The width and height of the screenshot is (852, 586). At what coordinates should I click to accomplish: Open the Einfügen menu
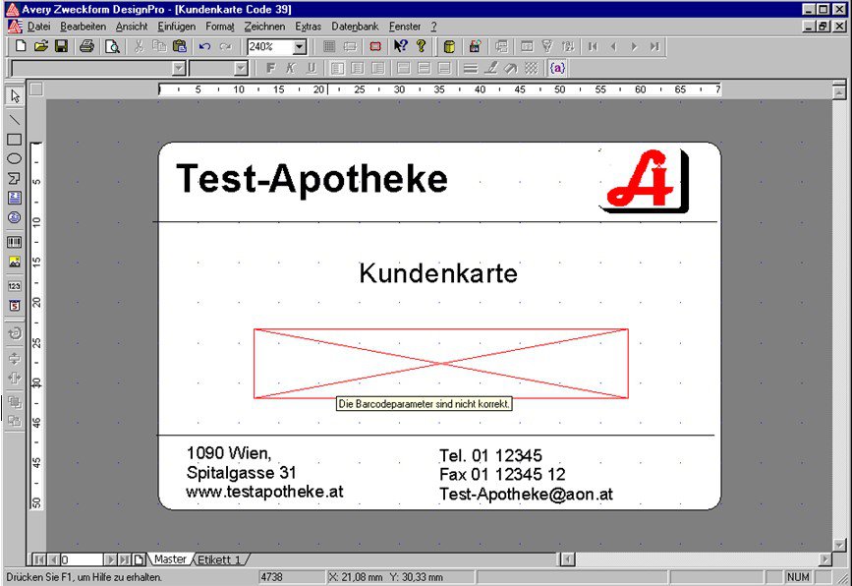[176, 27]
